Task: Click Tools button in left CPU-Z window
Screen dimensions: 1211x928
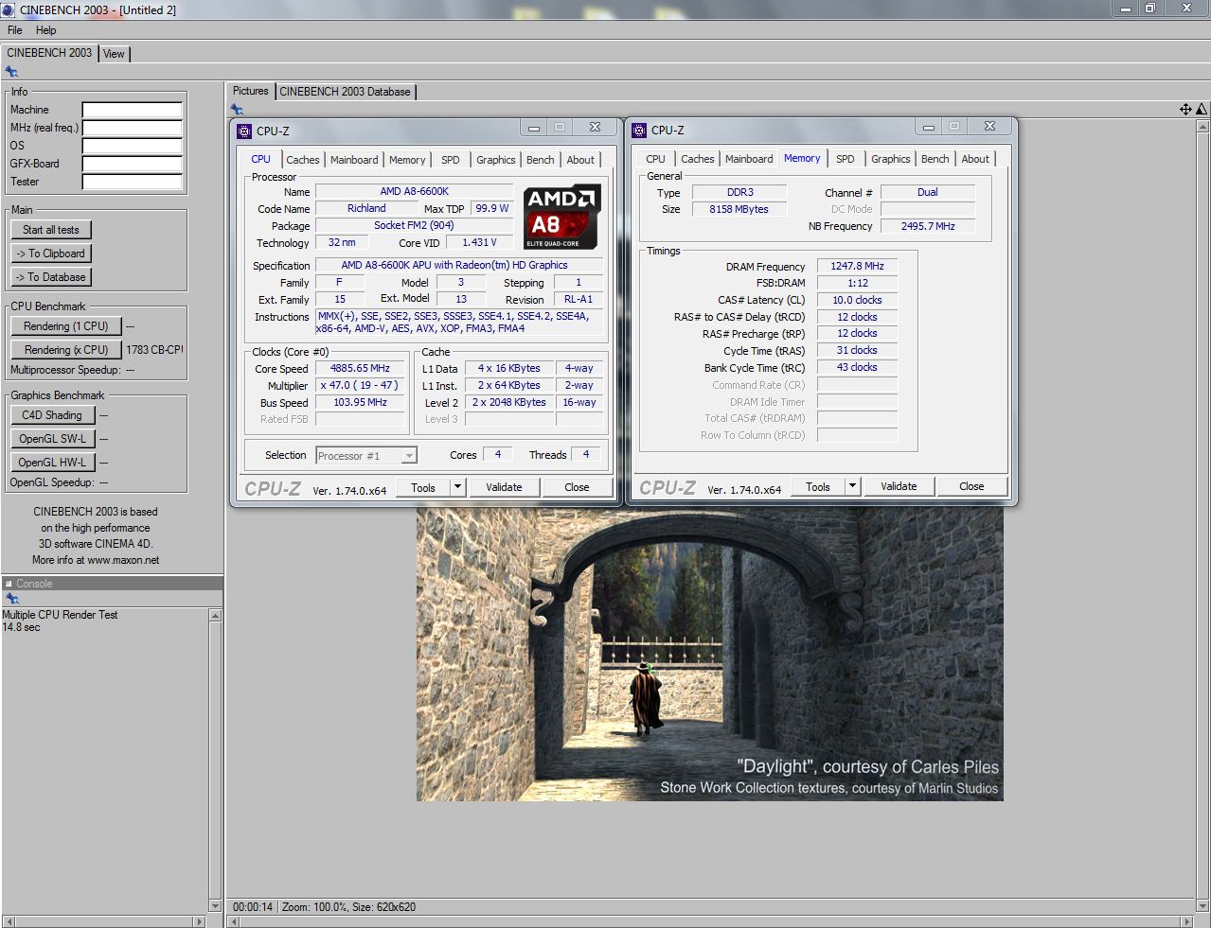Action: 423,487
